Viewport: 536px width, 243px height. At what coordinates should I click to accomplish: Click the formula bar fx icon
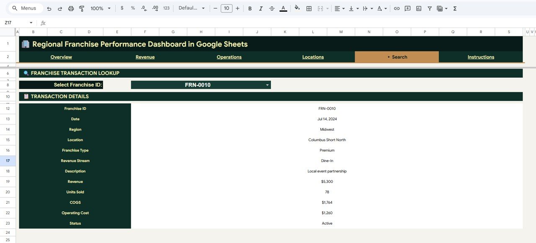pos(43,23)
